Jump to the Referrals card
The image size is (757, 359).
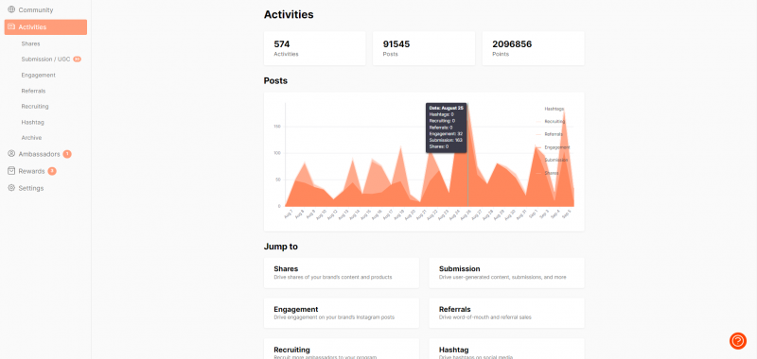coord(506,314)
